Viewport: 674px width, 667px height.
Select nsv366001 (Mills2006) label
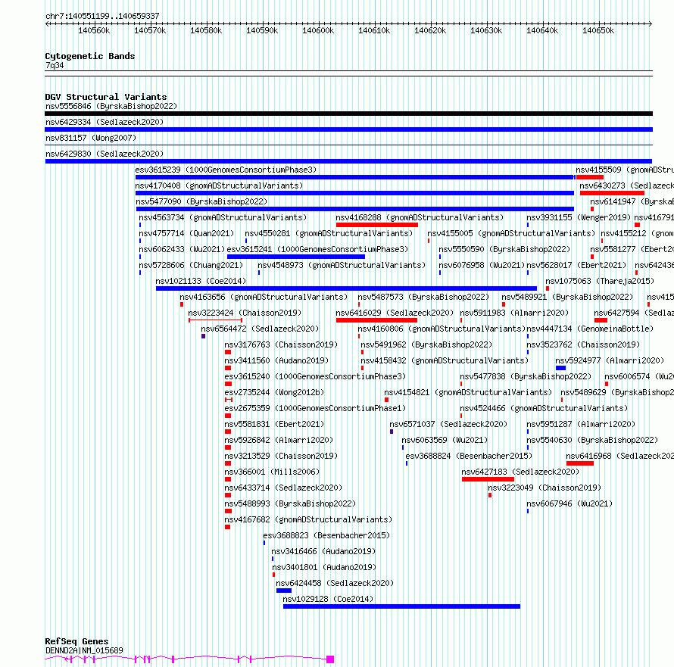272,472
